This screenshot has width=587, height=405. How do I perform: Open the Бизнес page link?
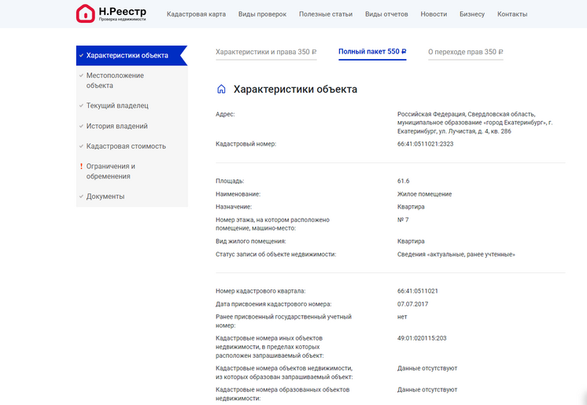click(472, 14)
